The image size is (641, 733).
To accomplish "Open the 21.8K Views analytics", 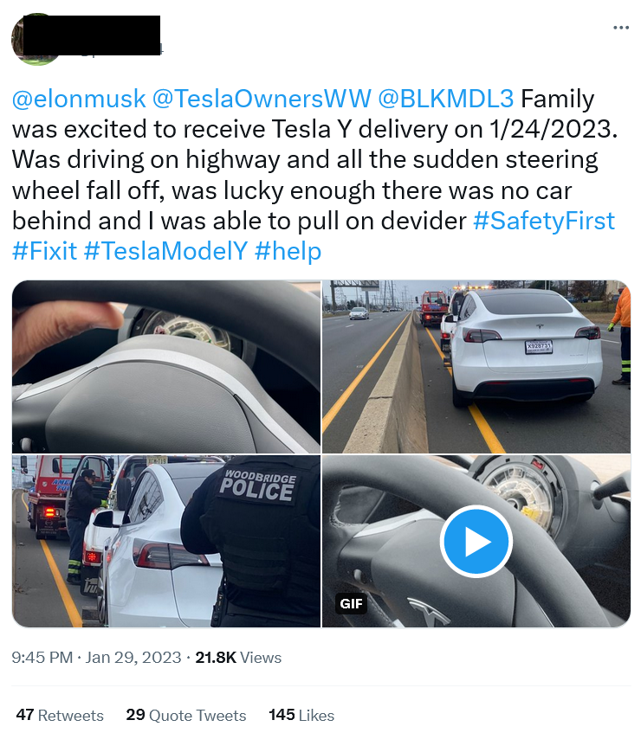I will click(x=238, y=658).
